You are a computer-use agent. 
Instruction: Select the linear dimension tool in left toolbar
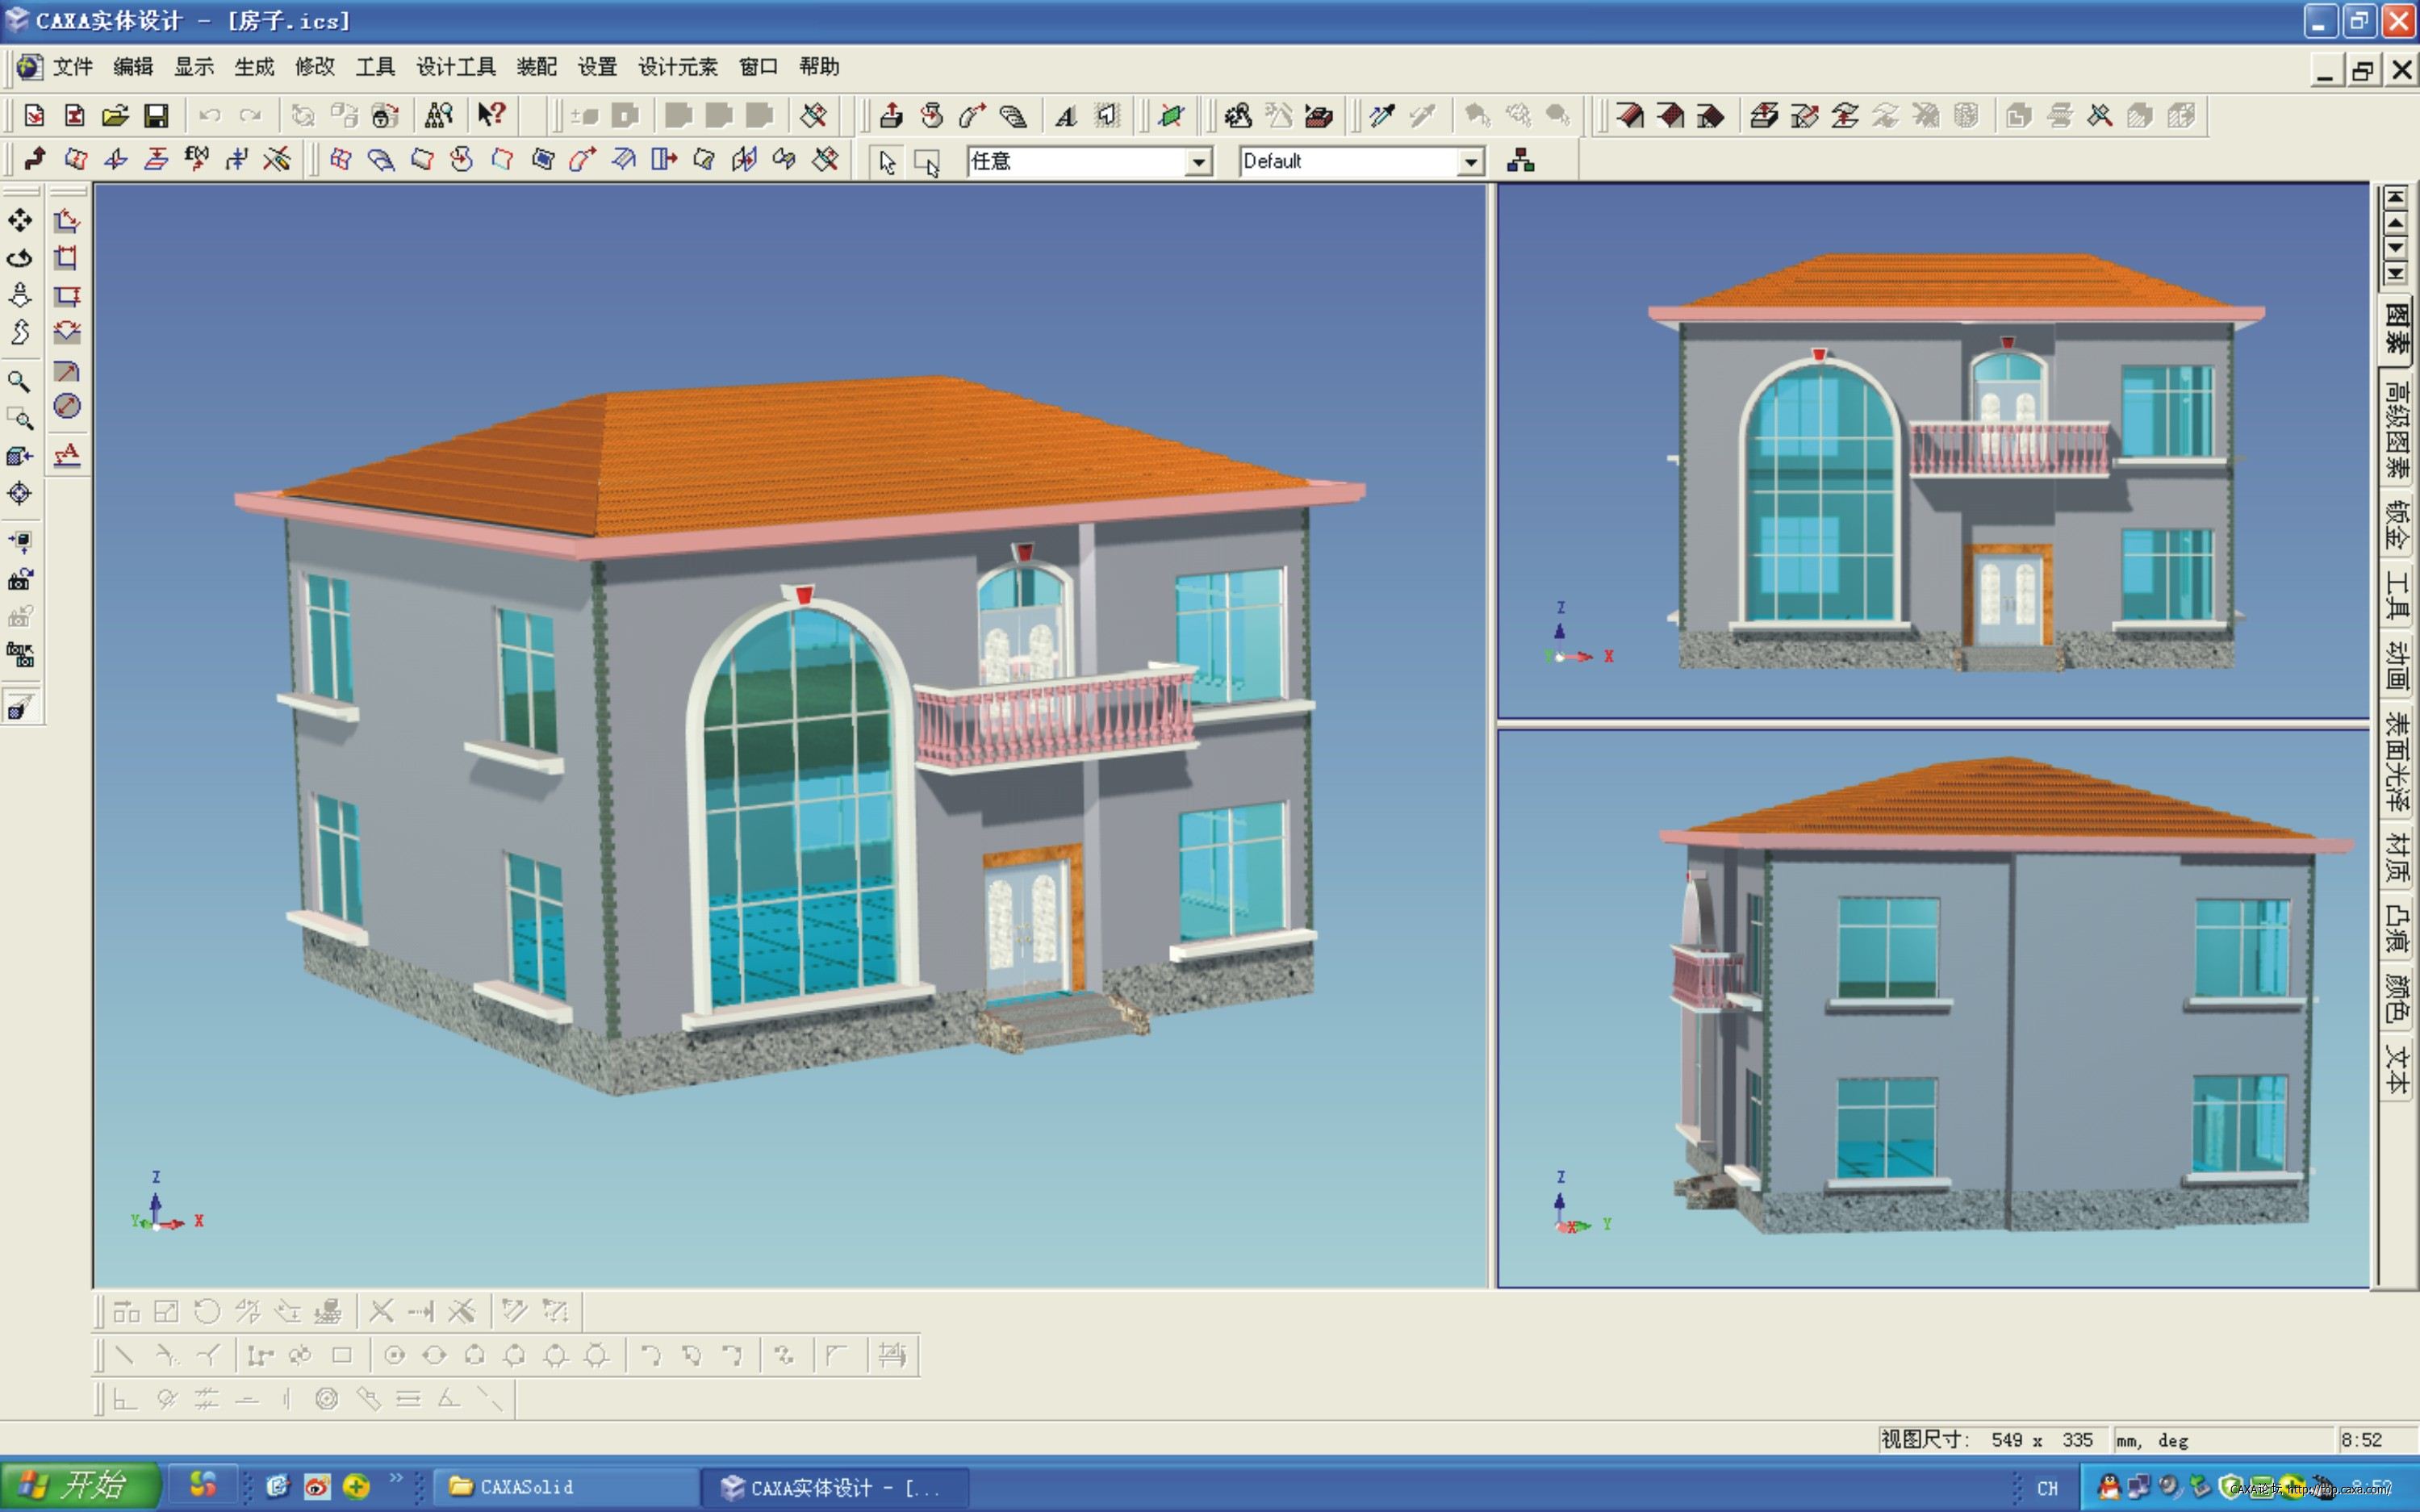67,221
